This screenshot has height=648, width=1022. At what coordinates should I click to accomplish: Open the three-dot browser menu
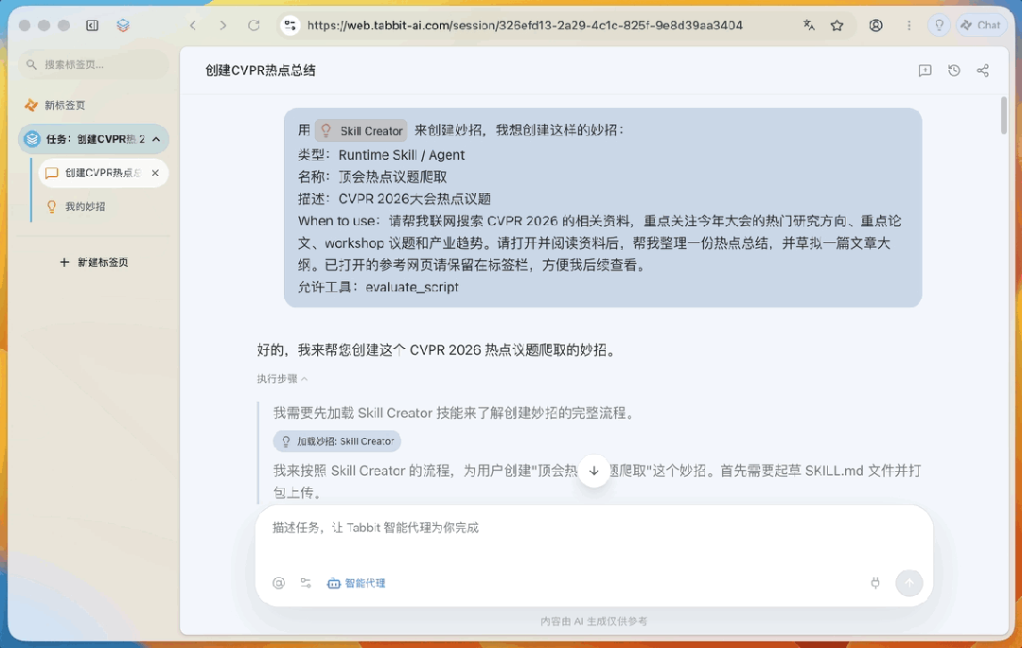[909, 26]
